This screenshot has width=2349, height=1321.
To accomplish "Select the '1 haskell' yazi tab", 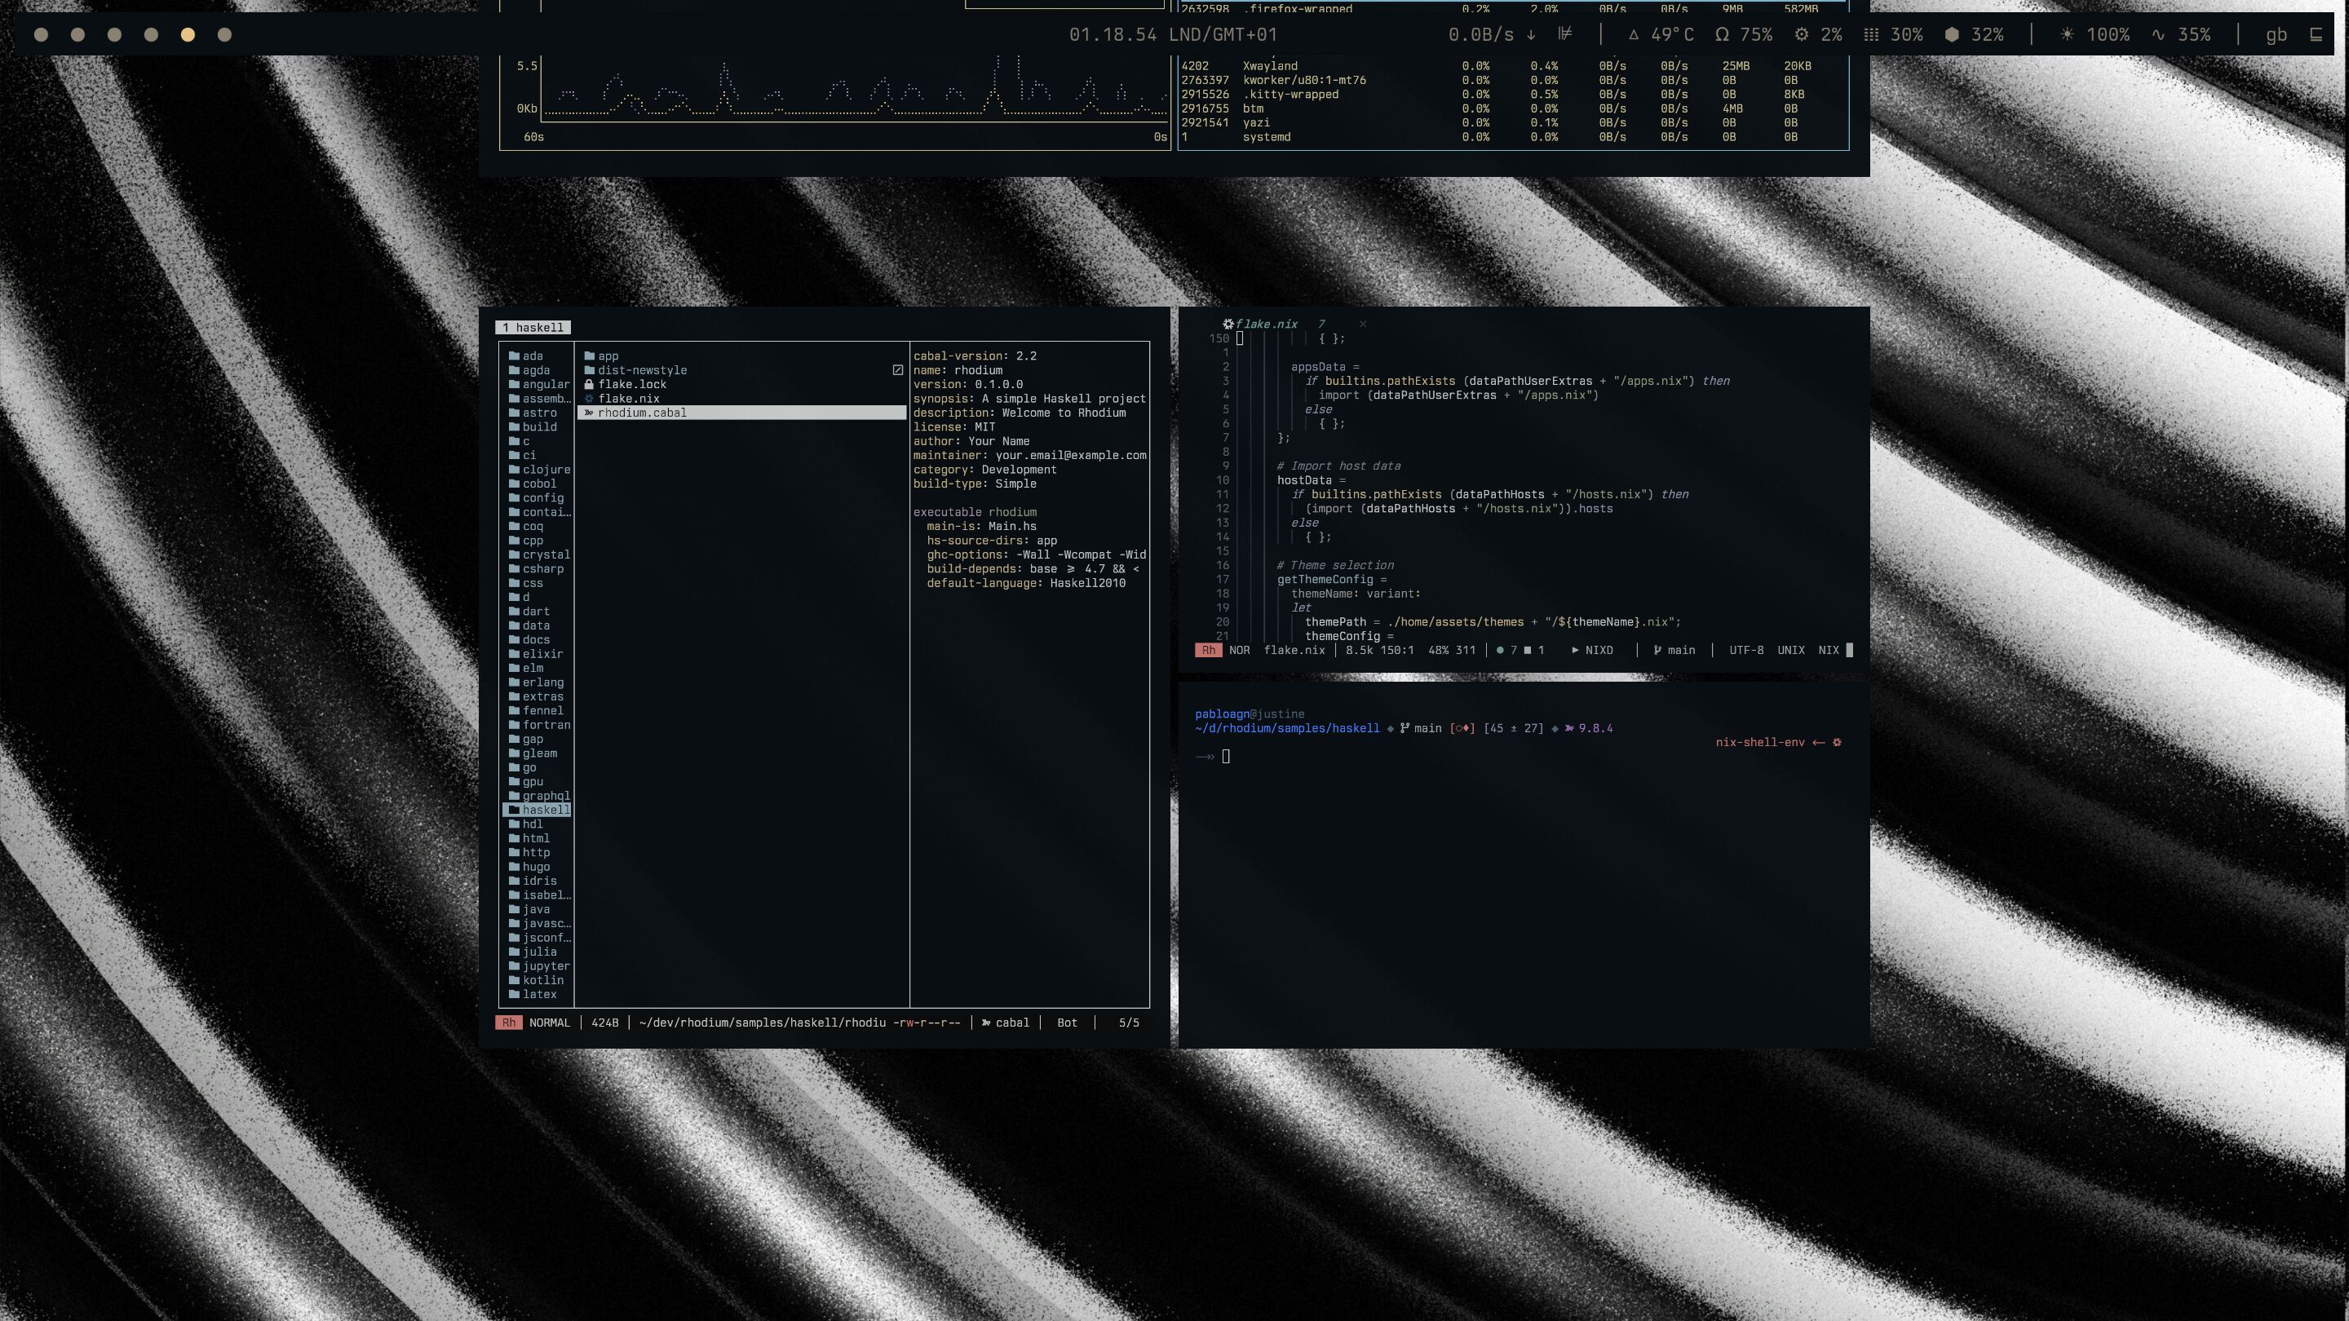I will coord(533,327).
